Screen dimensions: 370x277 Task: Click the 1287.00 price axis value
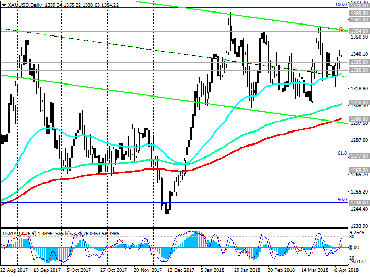[360, 140]
